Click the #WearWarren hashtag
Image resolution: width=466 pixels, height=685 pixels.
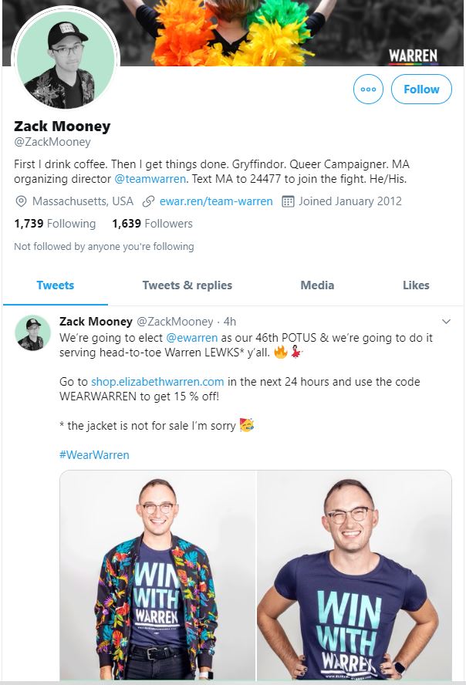coord(94,454)
